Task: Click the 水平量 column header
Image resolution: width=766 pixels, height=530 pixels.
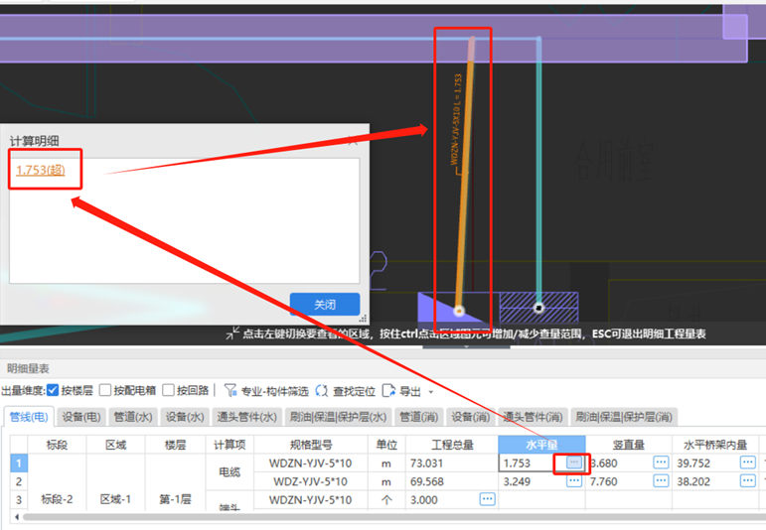Action: pyautogui.click(x=540, y=444)
